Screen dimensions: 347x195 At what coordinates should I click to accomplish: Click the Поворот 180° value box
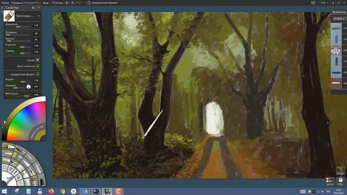click(x=36, y=87)
